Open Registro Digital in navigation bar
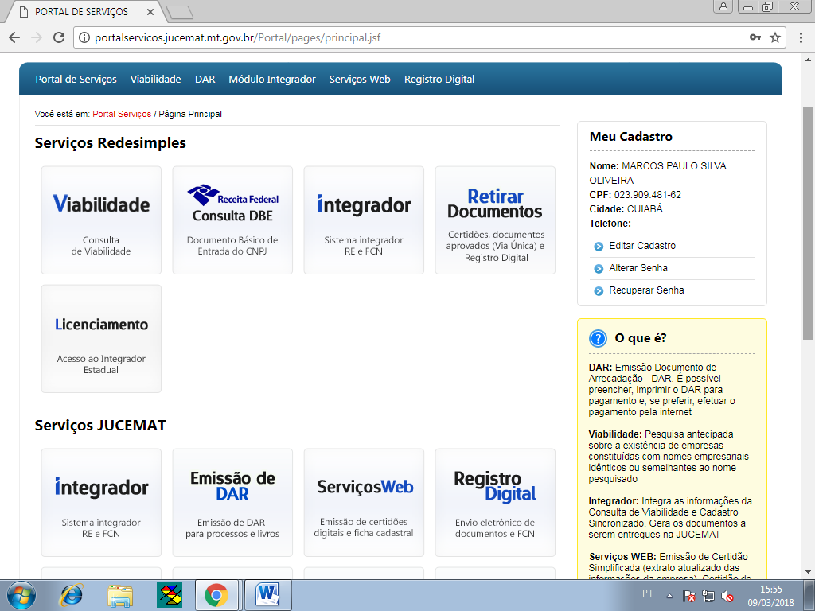Viewport: 815px width, 611px height. pos(439,79)
